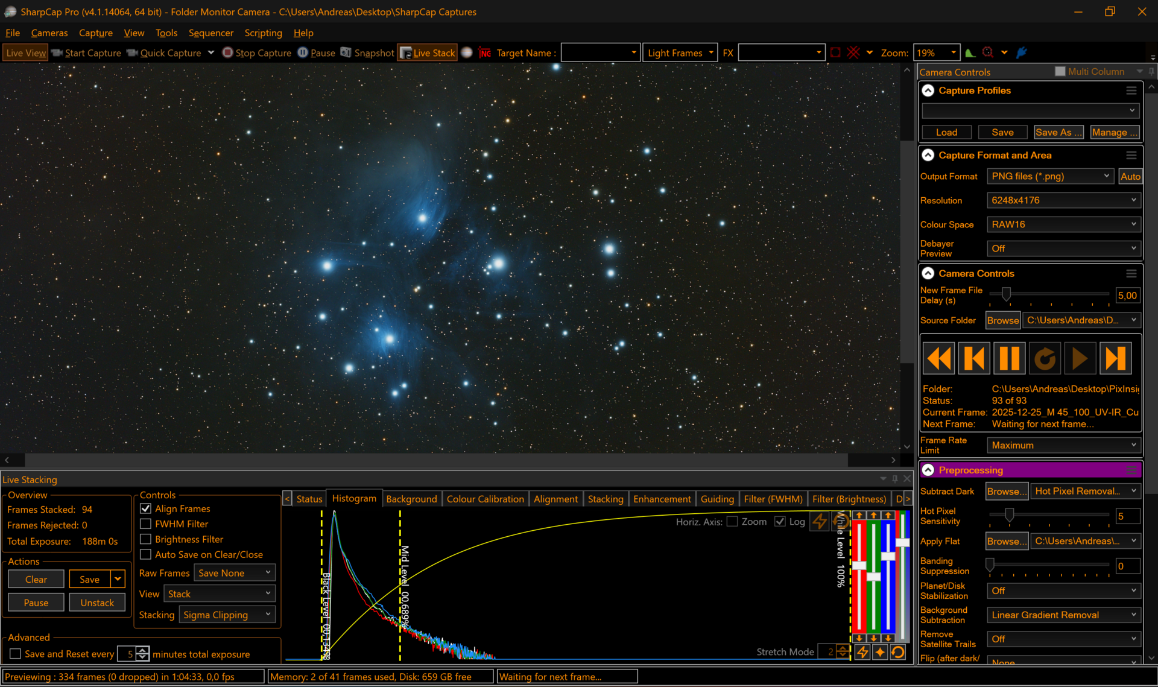Rewind to first frame double-arrow button
The height and width of the screenshot is (687, 1158).
click(x=939, y=359)
